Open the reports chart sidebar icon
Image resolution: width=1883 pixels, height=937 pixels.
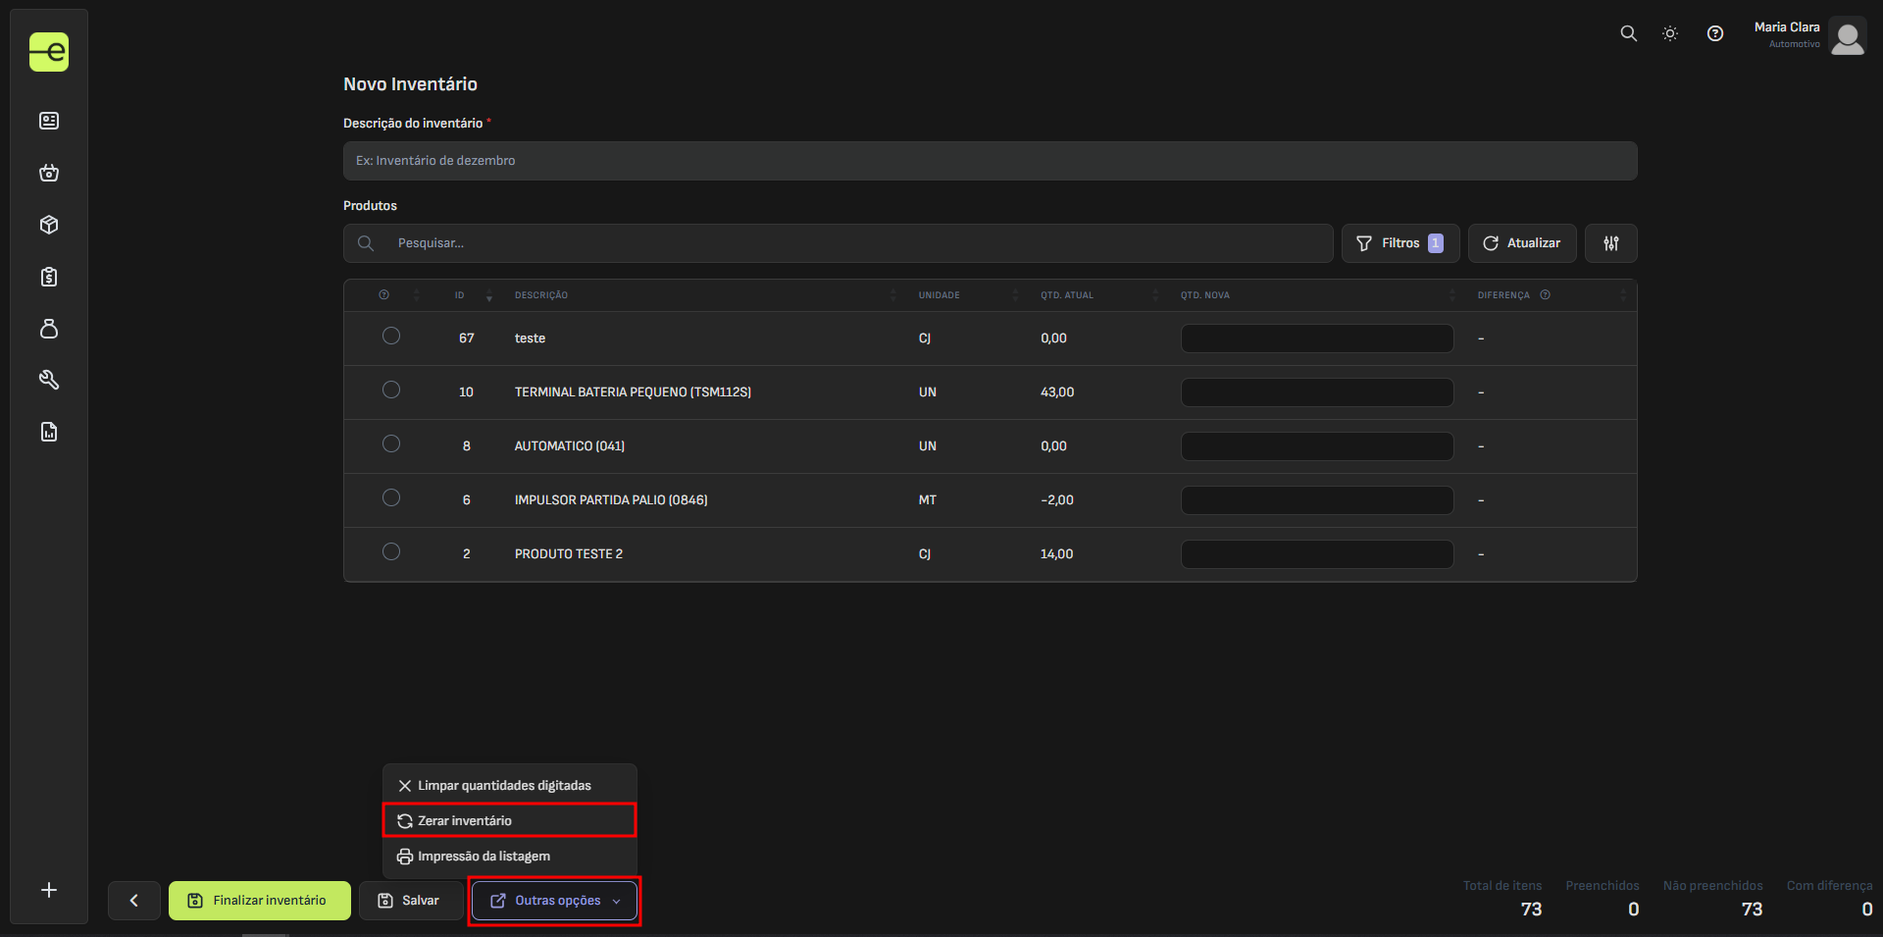pos(49,432)
